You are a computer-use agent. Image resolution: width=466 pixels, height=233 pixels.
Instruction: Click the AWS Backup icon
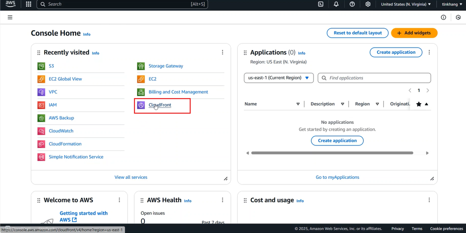click(x=41, y=118)
